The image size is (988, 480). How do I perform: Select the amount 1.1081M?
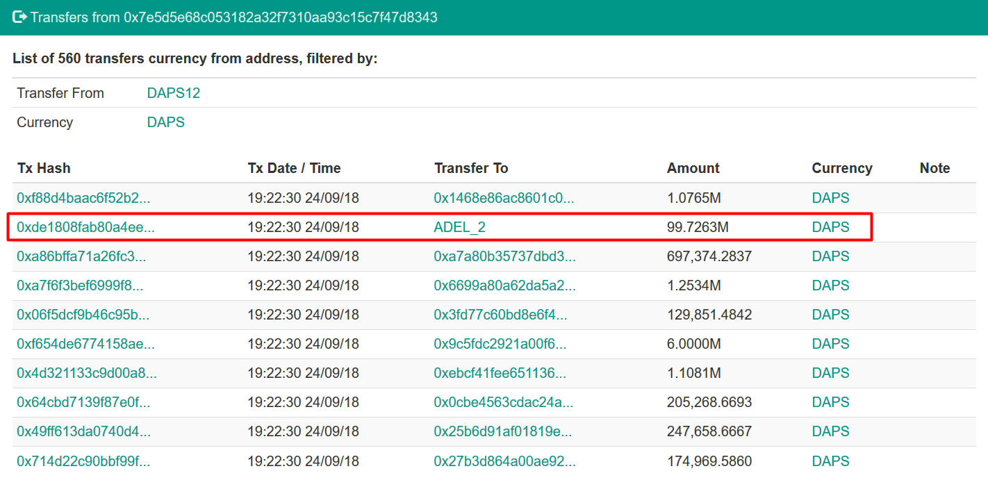click(694, 373)
